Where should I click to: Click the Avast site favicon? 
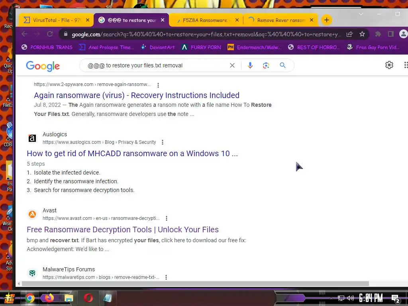[32, 214]
